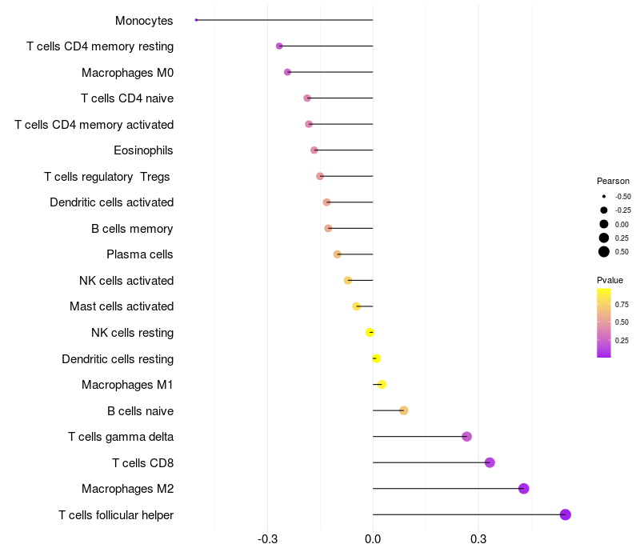Click the -0.3 x-axis tick label
The width and height of the screenshot is (640, 560).
[268, 540]
